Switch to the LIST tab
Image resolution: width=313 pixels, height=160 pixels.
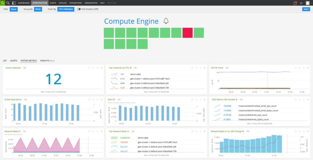pos(5,61)
